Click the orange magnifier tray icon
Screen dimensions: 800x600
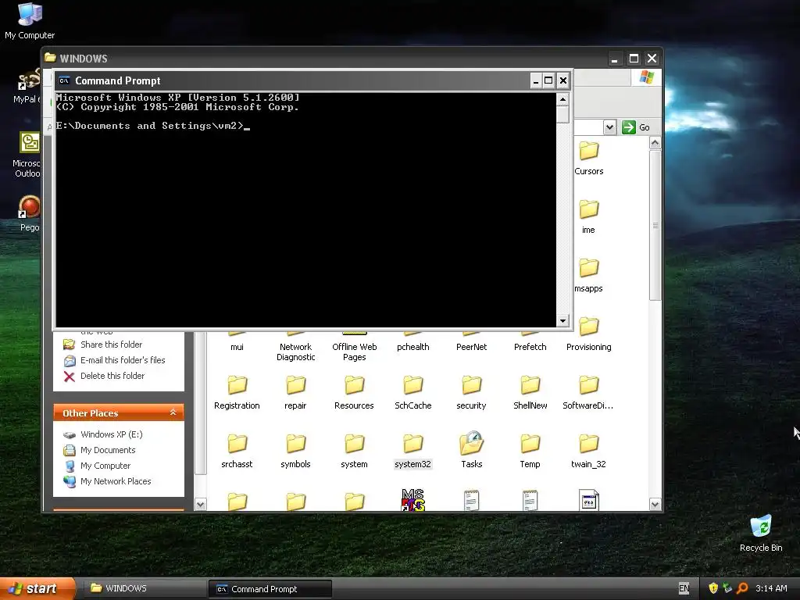click(742, 588)
